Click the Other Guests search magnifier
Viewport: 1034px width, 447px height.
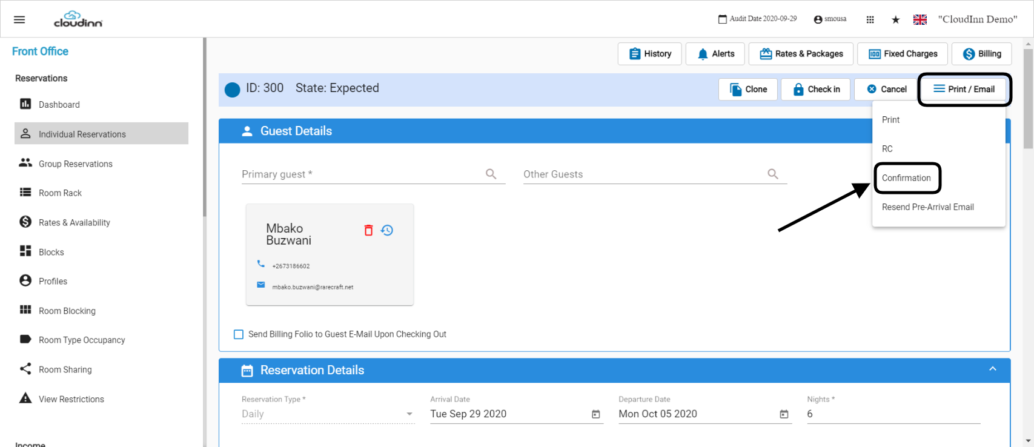point(773,174)
